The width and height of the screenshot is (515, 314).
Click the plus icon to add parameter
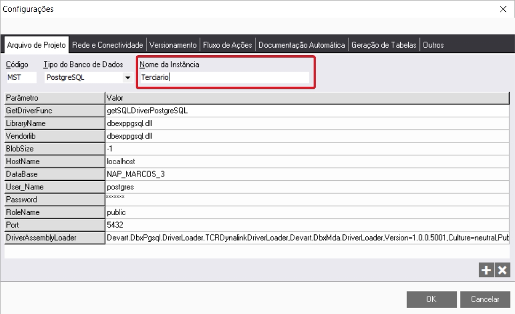coord(486,270)
